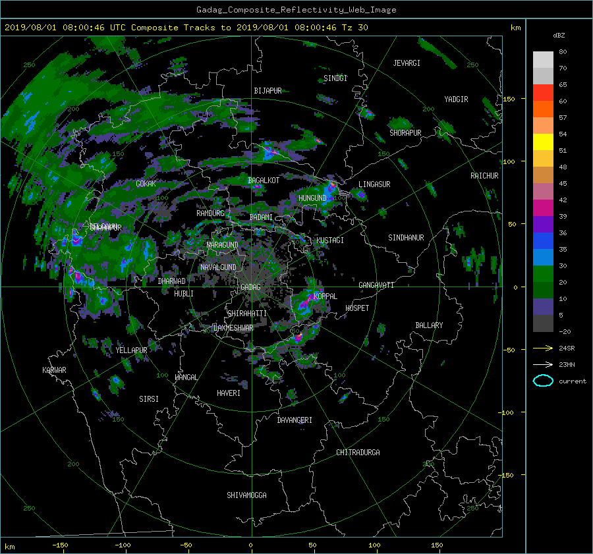The height and width of the screenshot is (554, 593).
Task: Click the purple 36-39 dBZ swatch
Action: pos(543,225)
